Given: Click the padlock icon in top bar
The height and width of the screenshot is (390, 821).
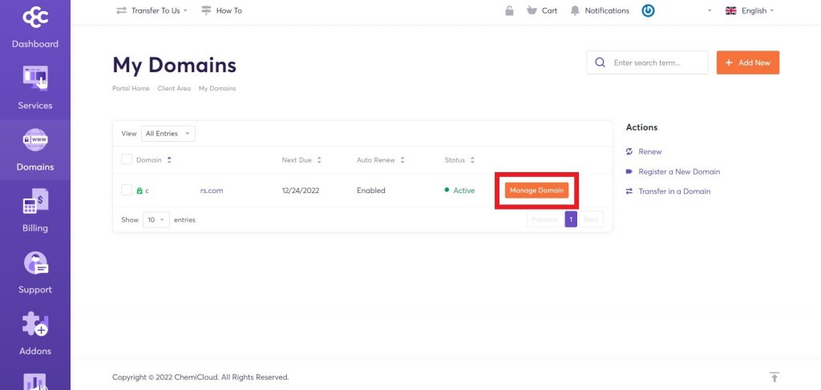Looking at the screenshot, I should point(509,10).
